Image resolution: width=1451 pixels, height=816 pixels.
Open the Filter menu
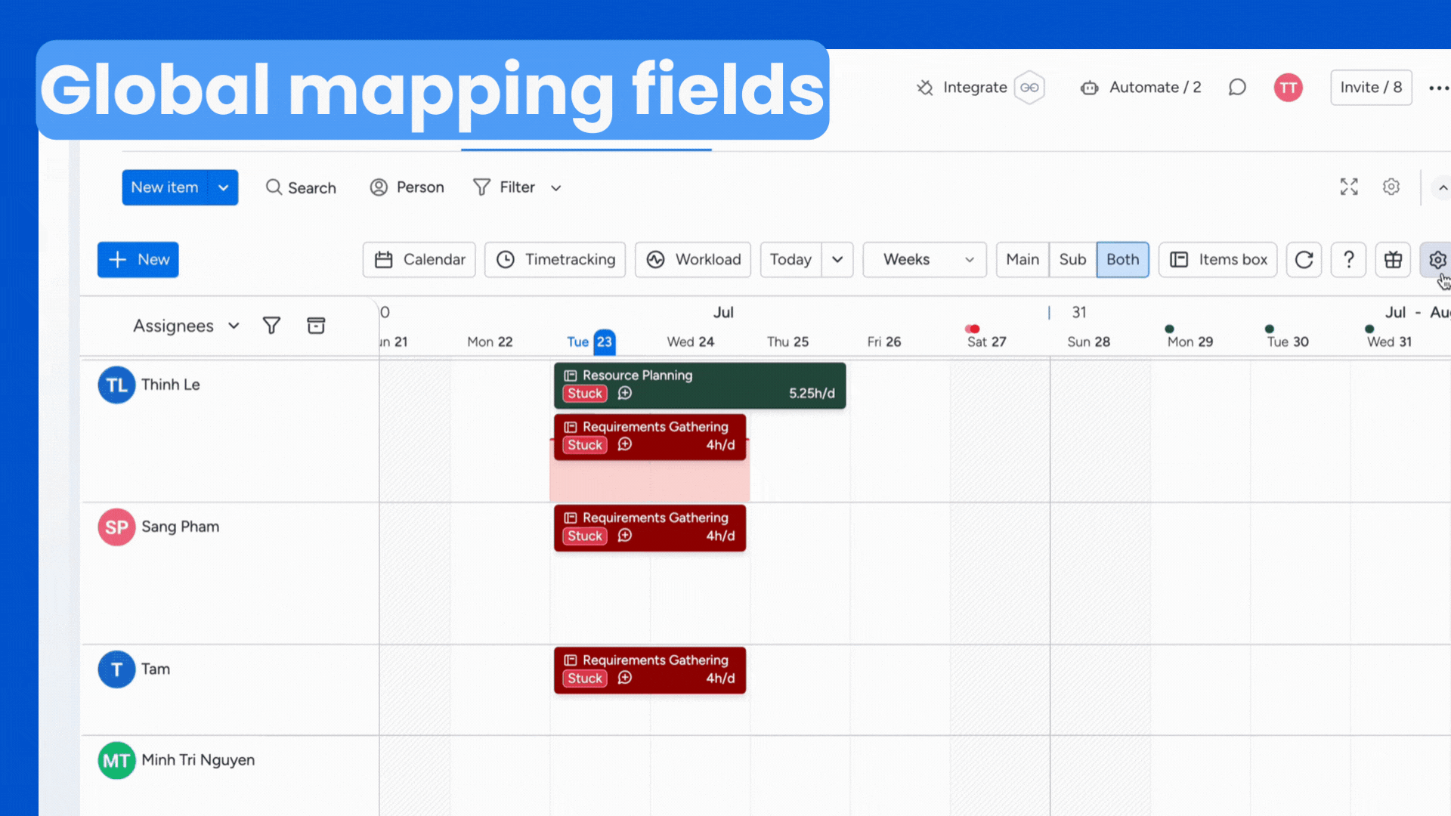pos(517,187)
